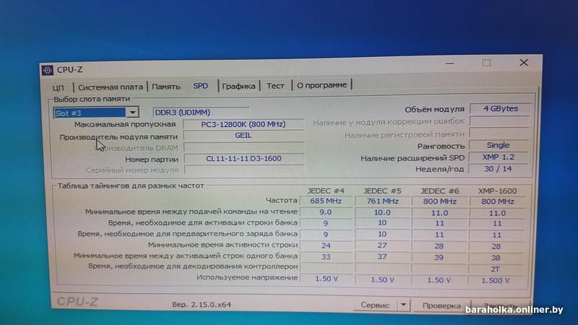Viewport: 578px width, 325px height.
Task: Click the 761 MHz frequency cell
Action: [x=382, y=201]
